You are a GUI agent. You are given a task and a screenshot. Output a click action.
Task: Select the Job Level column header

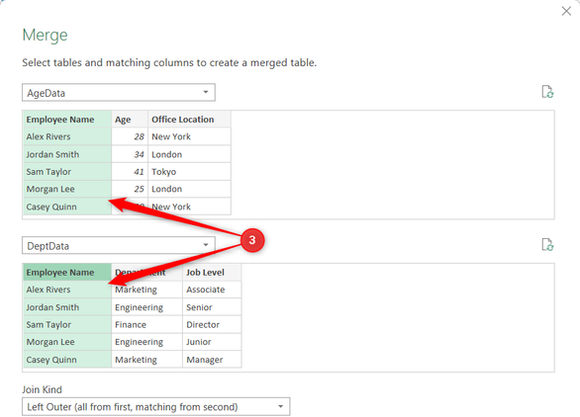click(212, 272)
